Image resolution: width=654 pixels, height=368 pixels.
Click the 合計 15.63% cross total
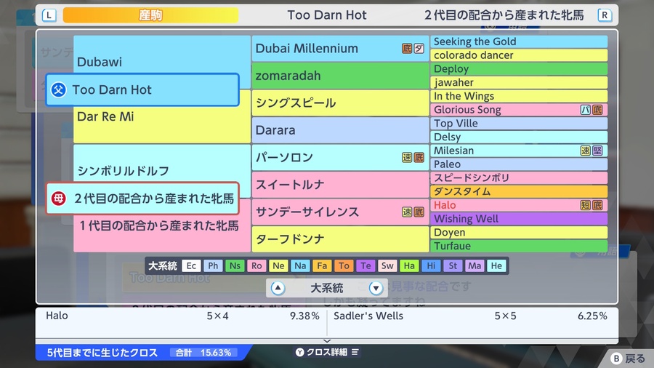click(203, 353)
